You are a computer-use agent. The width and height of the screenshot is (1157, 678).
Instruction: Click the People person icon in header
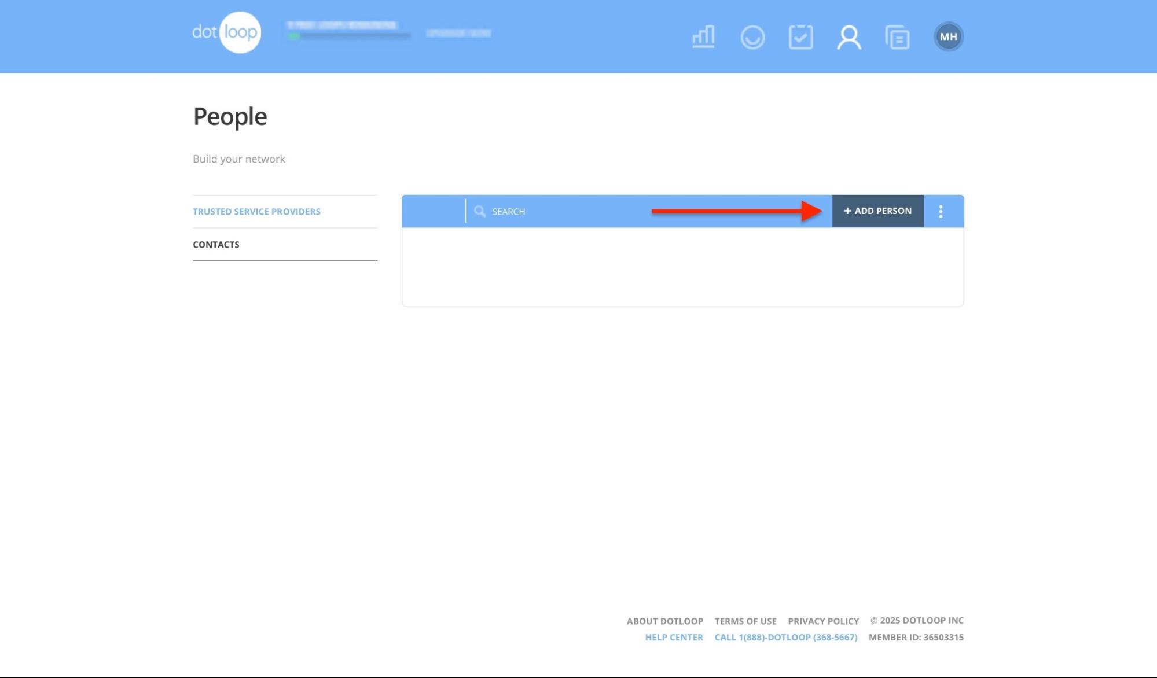coord(849,36)
